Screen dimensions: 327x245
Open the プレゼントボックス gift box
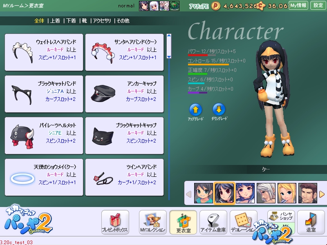pos(115,223)
